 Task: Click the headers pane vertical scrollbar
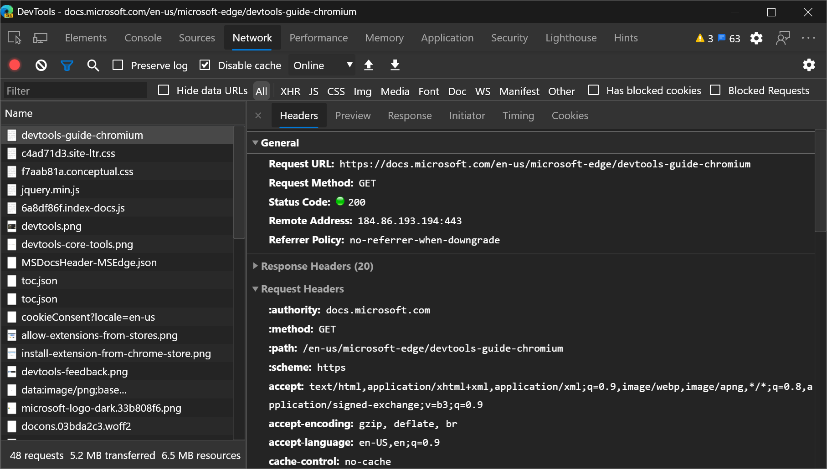pyautogui.click(x=821, y=181)
